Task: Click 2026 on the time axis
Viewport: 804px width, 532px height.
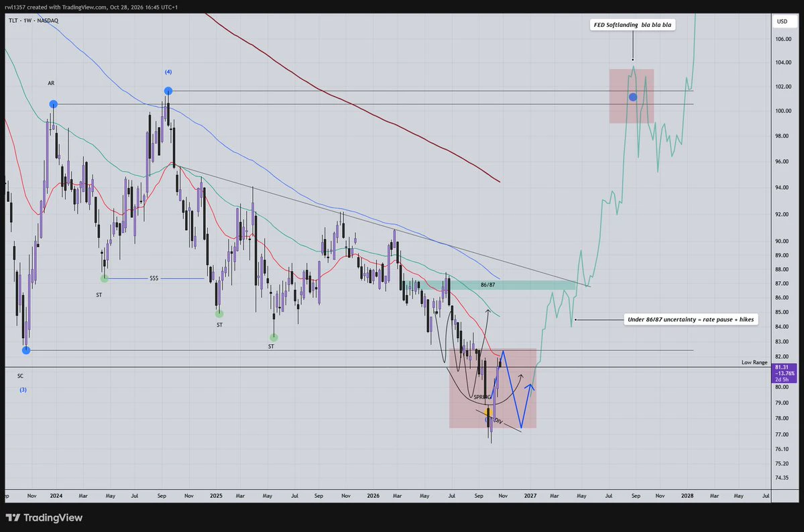Action: tap(374, 496)
